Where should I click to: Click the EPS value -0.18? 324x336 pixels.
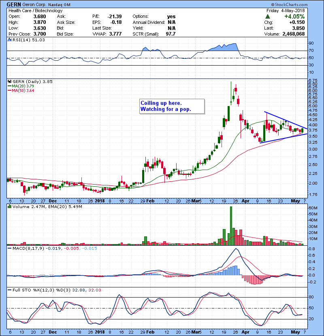click(x=116, y=22)
